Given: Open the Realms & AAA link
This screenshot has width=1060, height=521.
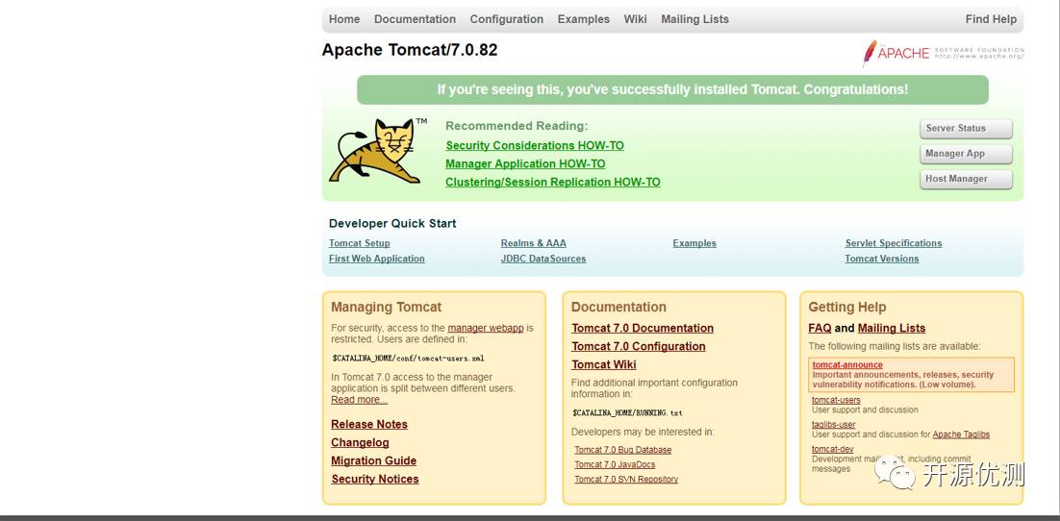Looking at the screenshot, I should [534, 243].
